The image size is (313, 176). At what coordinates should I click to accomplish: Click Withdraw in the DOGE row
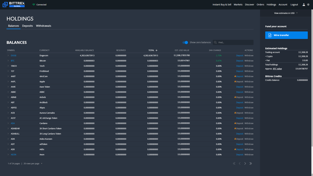[x=249, y=56]
